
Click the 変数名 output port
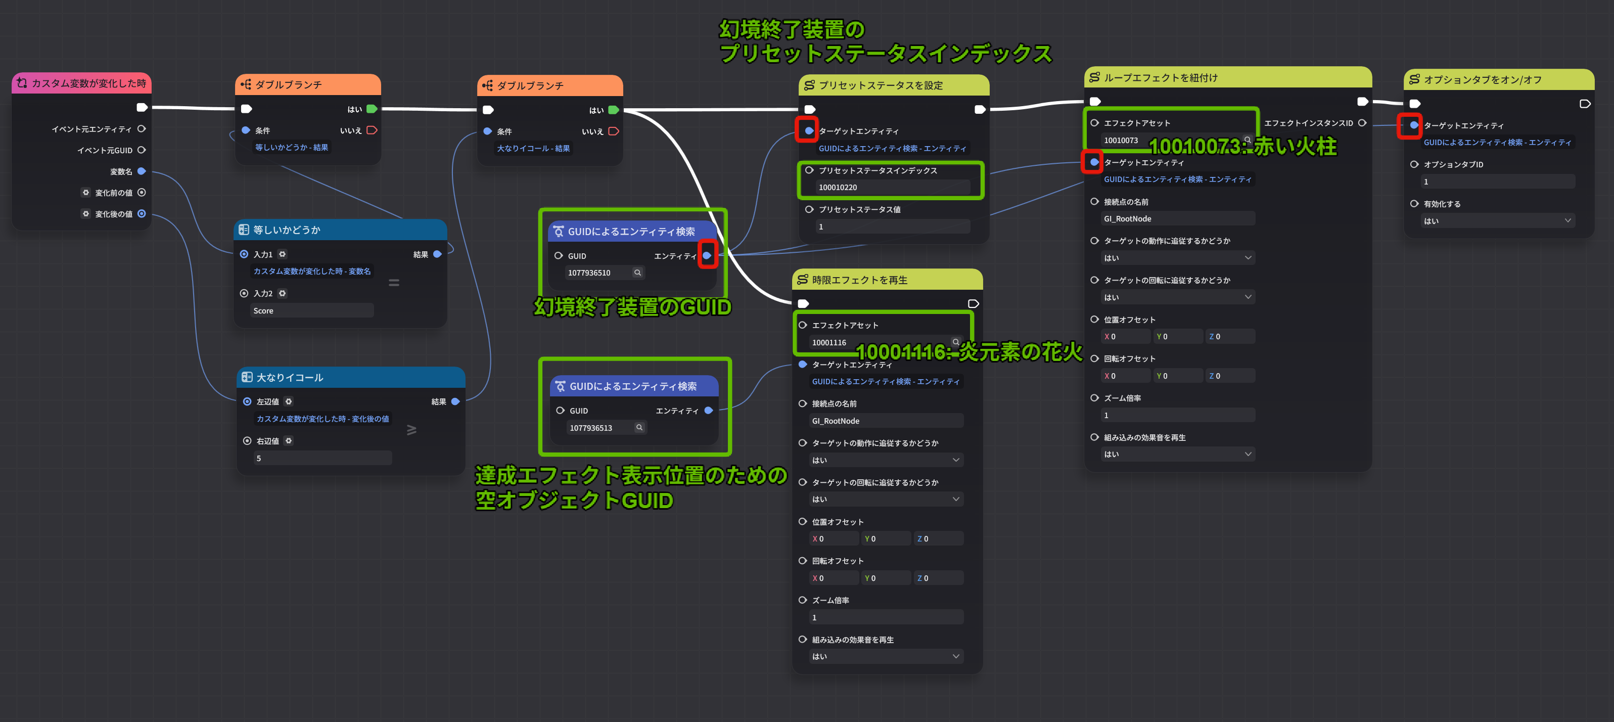point(142,171)
